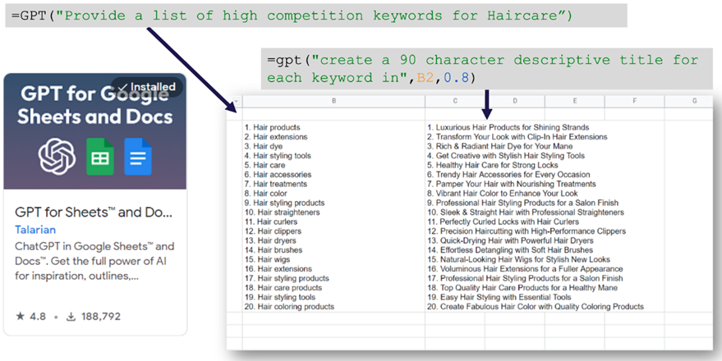Image resolution: width=722 pixels, height=361 pixels.
Task: Select column D header
Action: [515, 101]
